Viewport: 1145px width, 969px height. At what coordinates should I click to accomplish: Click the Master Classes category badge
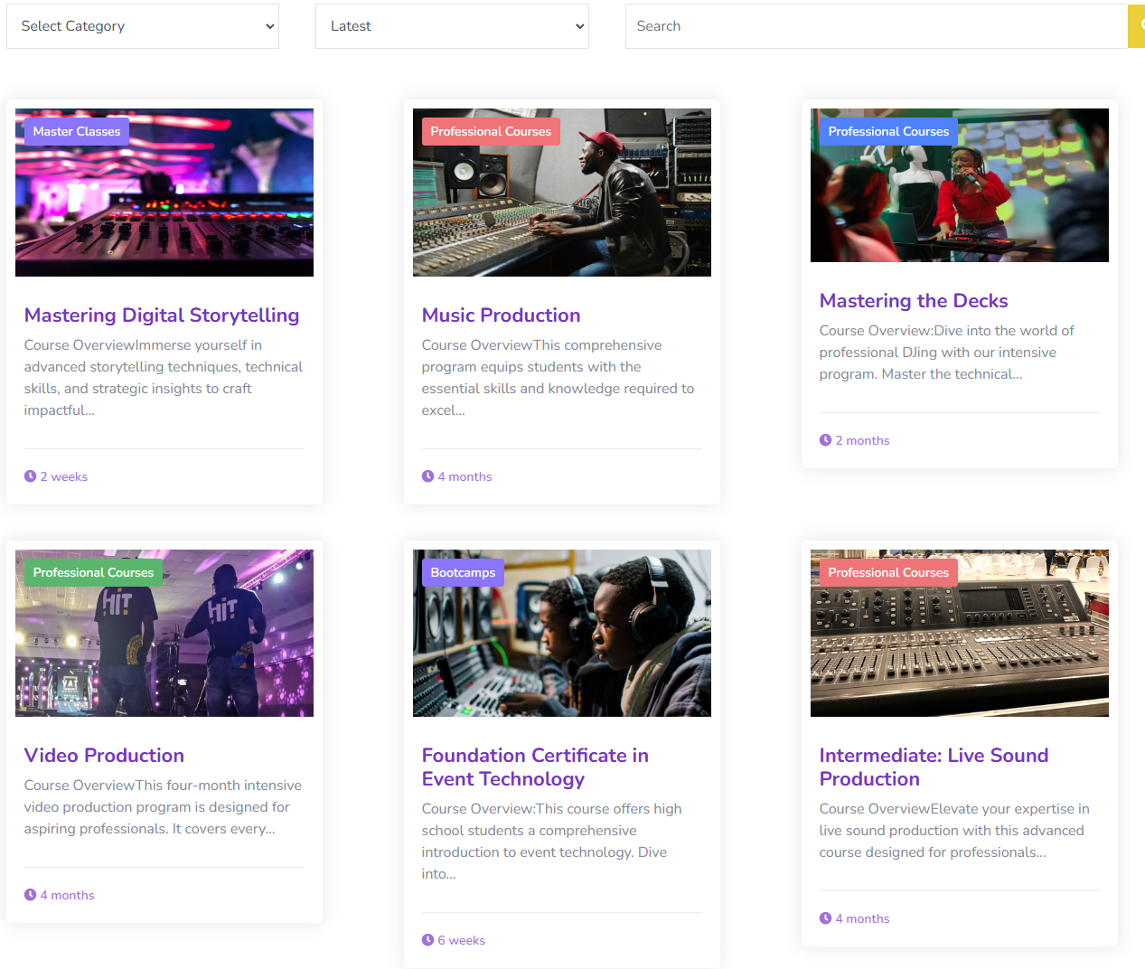[x=77, y=131]
